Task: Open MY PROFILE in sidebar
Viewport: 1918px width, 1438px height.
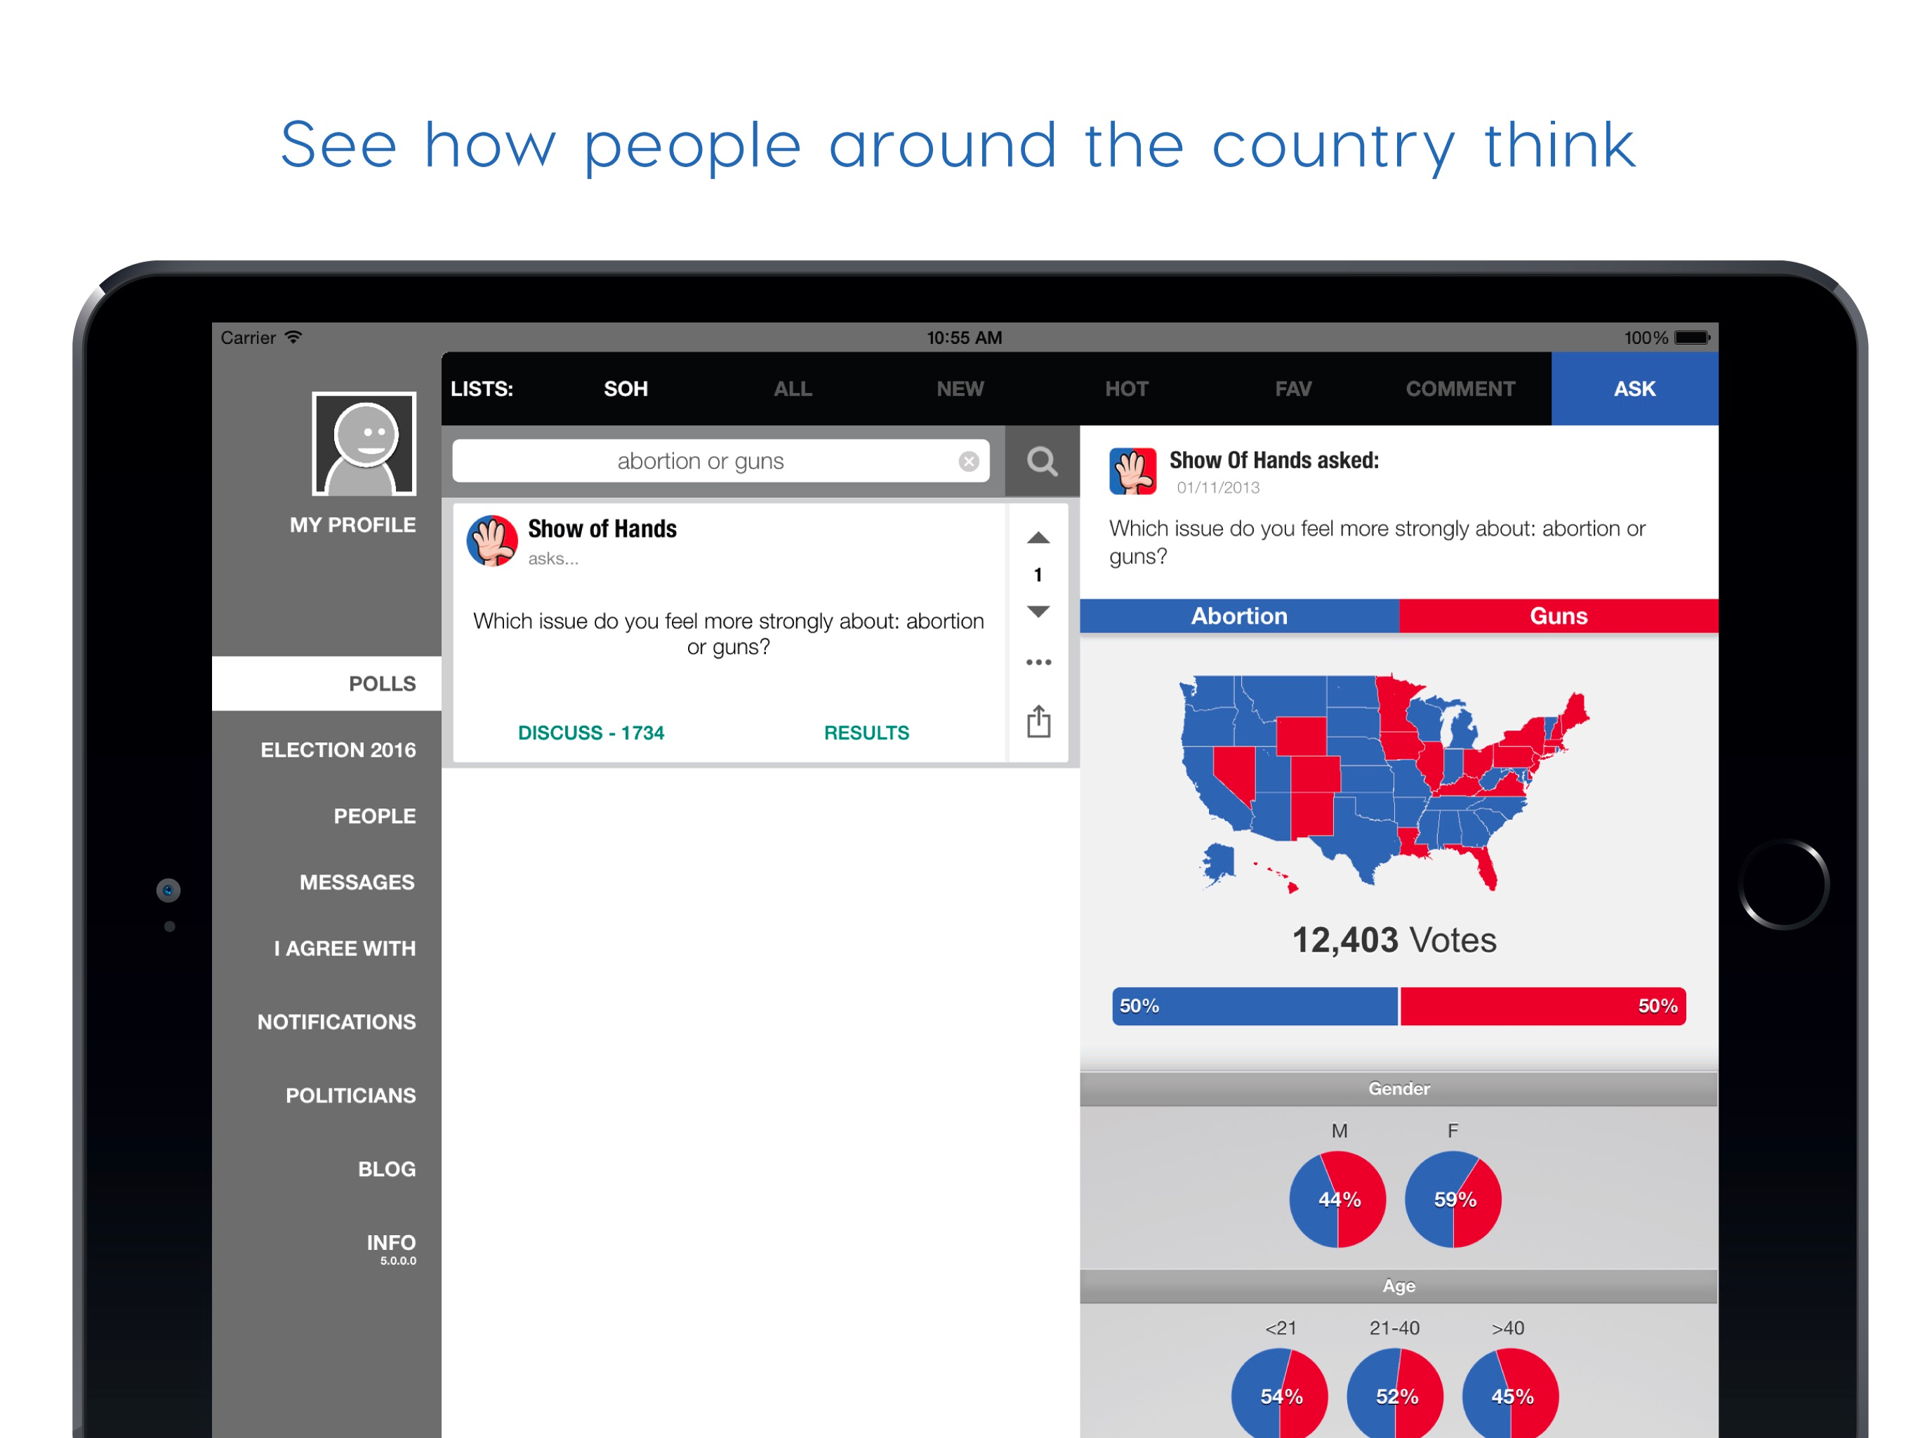Action: pos(352,525)
